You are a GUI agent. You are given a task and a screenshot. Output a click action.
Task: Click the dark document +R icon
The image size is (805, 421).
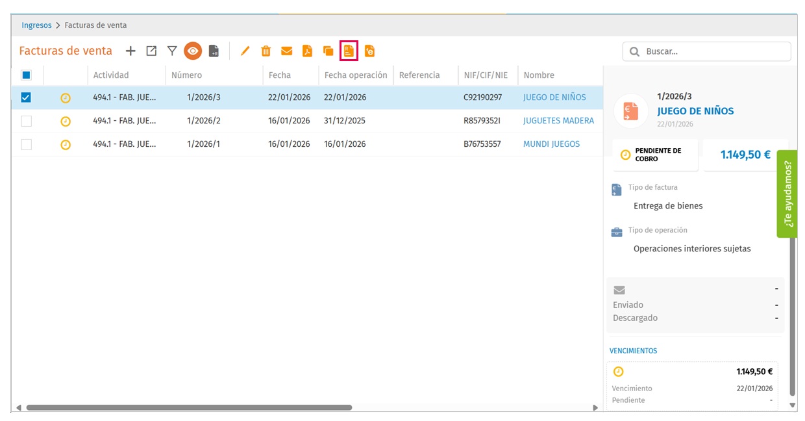click(x=214, y=51)
